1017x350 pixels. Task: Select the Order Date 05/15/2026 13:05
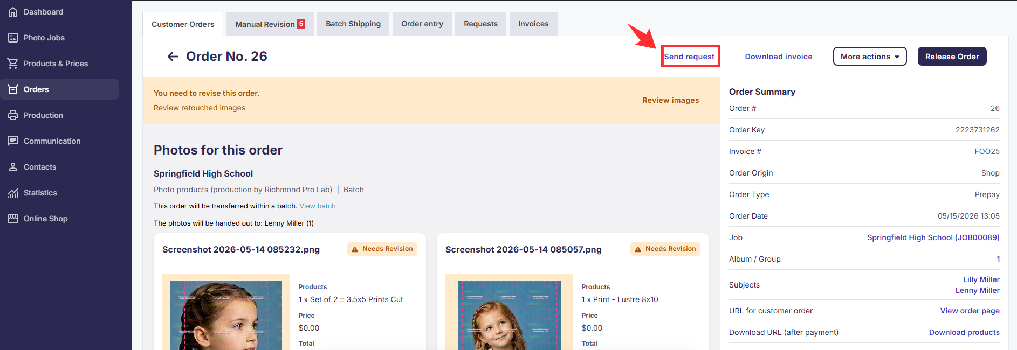coord(968,216)
